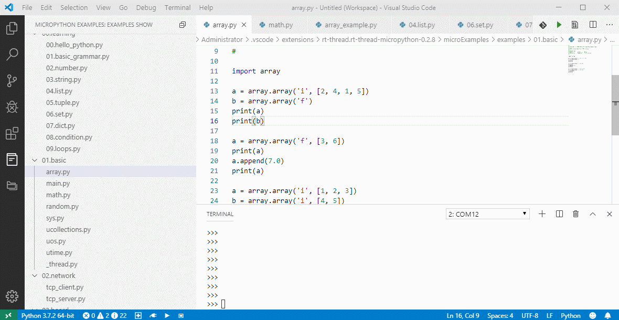The height and width of the screenshot is (320, 619).
Task: Toggle split editor layout in editor toolbar
Action: coord(593,25)
